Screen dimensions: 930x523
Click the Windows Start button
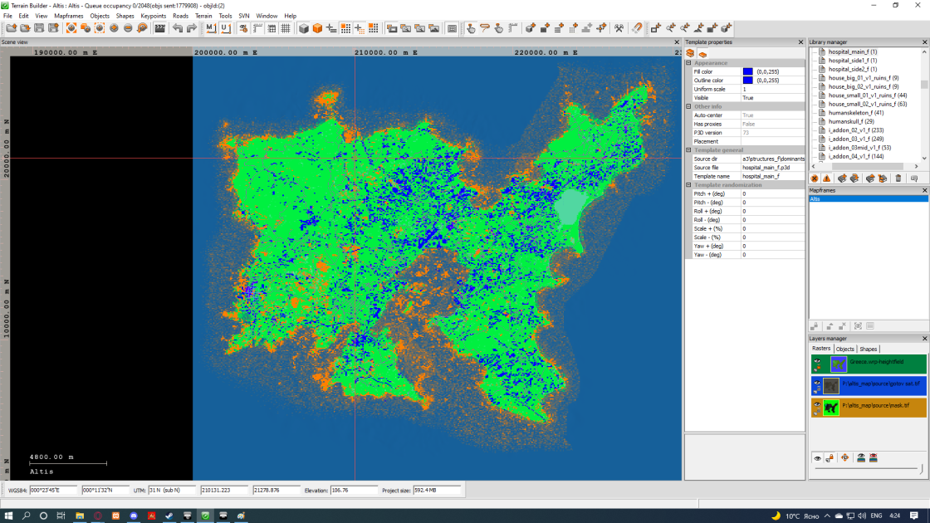click(8, 516)
